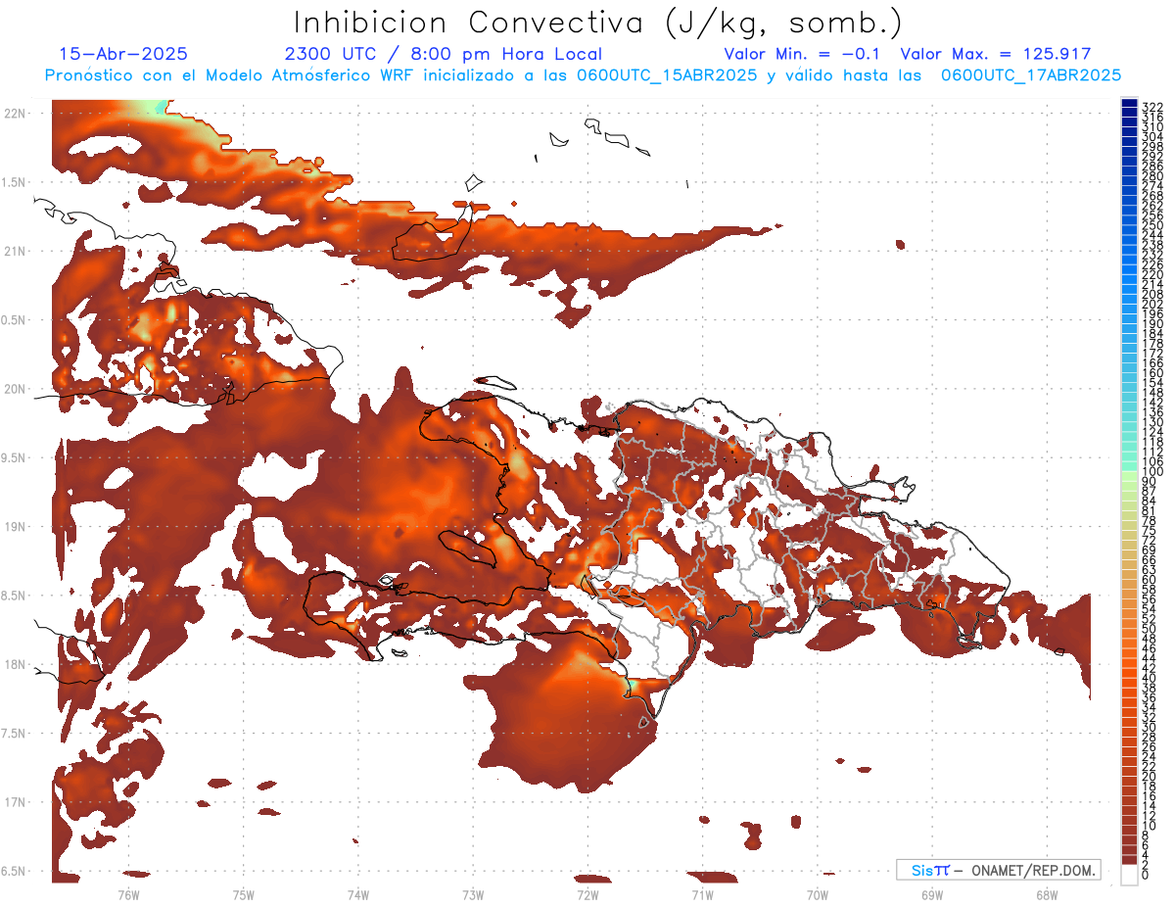Click the "68W" longitude label
Image resolution: width=1175 pixels, height=908 pixels.
[x=1046, y=894]
